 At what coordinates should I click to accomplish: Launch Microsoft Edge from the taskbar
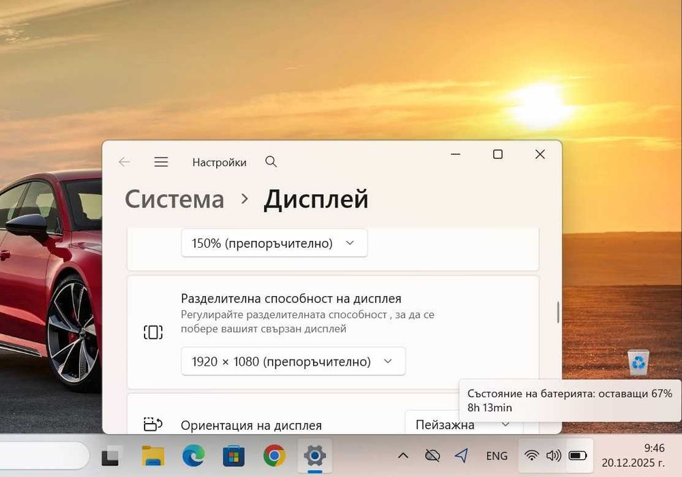point(194,456)
